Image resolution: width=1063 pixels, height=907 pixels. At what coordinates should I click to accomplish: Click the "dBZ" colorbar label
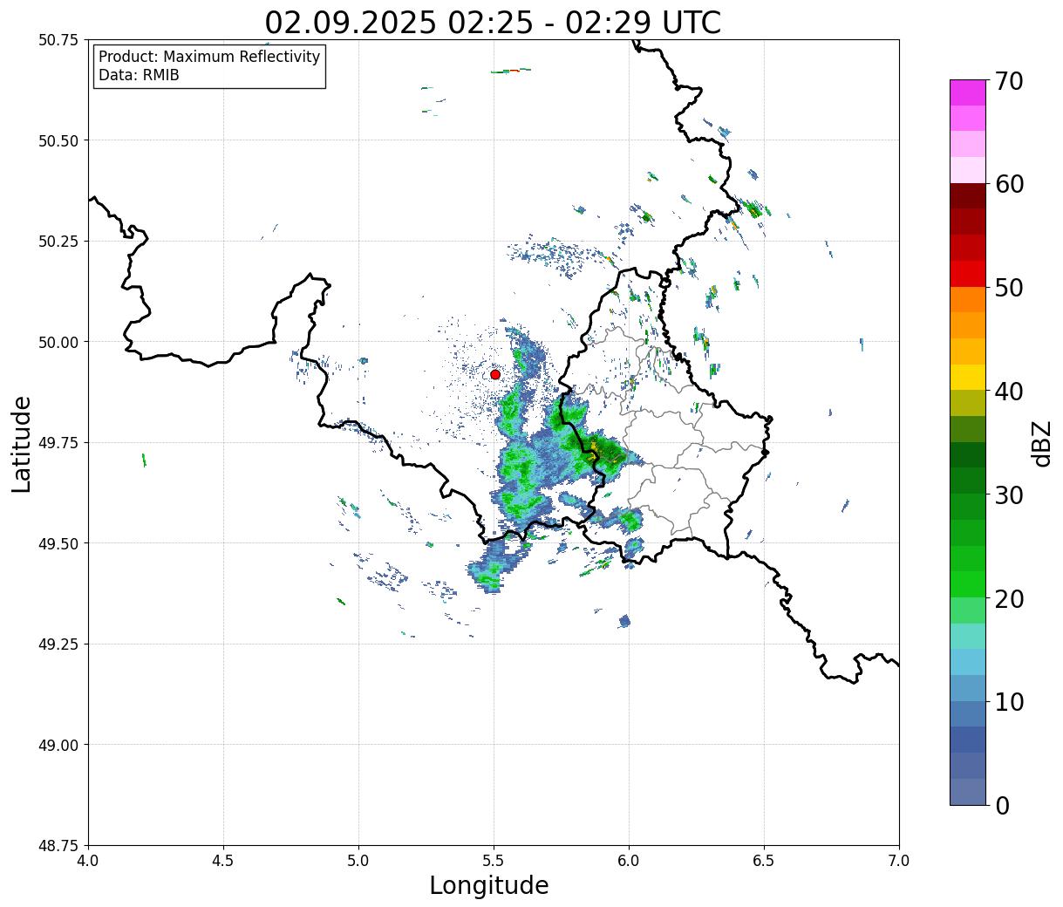tap(1041, 443)
